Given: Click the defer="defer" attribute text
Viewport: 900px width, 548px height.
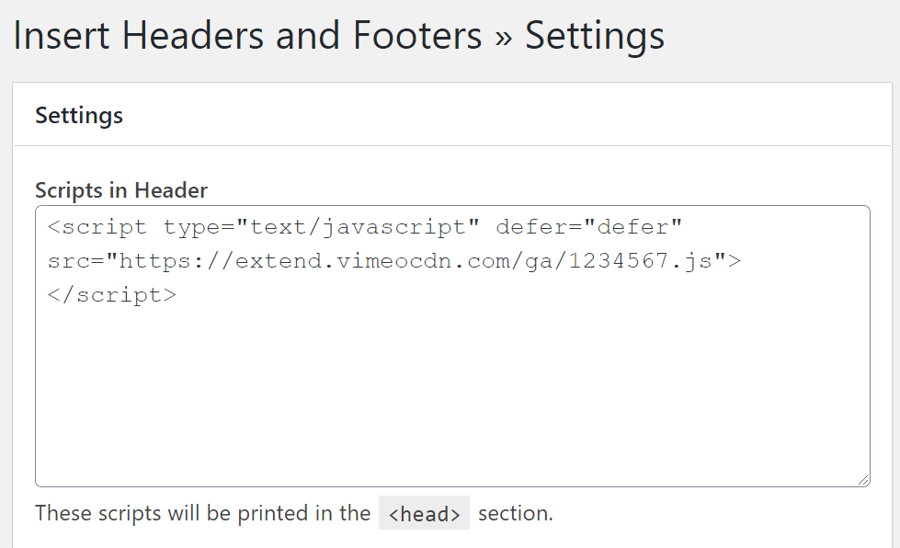Looking at the screenshot, I should tap(589, 227).
